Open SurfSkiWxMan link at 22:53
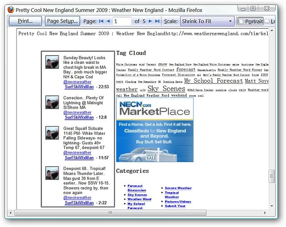This screenshot has width=286, height=227. point(79,87)
